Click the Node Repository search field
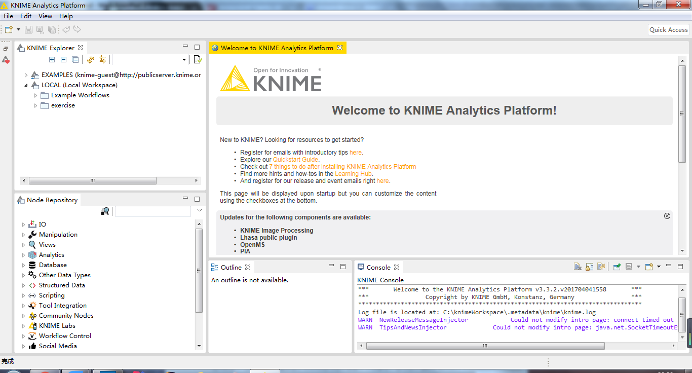 [153, 211]
